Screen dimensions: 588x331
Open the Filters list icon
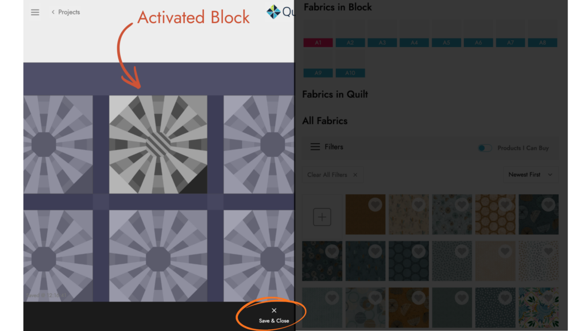click(x=315, y=147)
